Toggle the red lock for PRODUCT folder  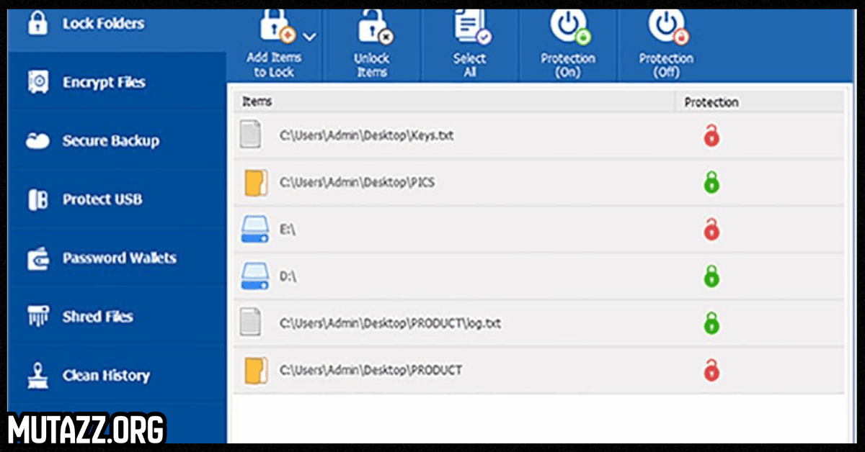[711, 370]
